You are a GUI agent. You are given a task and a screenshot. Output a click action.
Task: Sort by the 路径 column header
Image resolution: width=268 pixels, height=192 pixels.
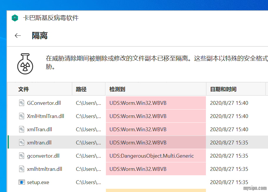point(81,89)
